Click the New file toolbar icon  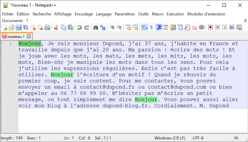(x=5, y=28)
